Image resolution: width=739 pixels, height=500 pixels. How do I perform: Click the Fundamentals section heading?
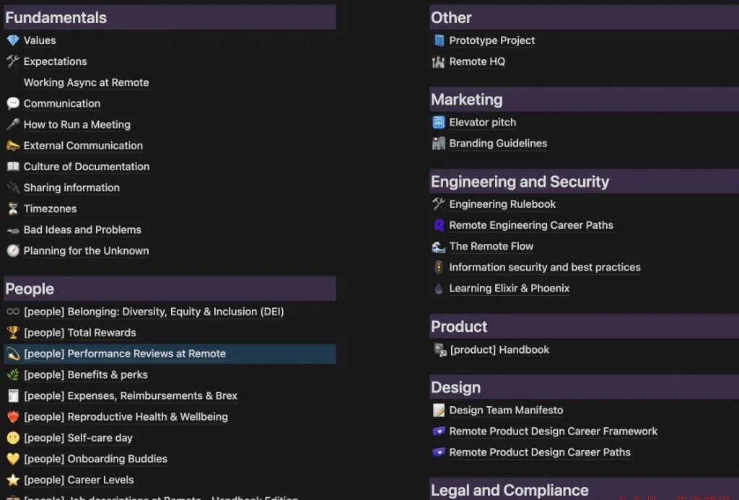coord(56,18)
